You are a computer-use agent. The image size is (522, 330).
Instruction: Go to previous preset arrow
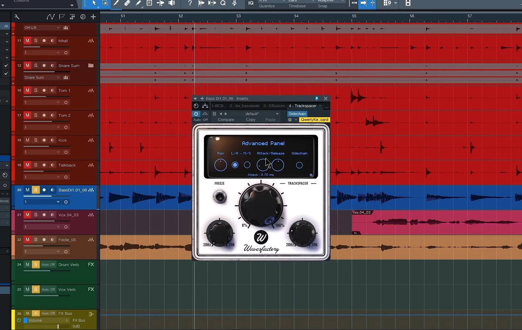pyautogui.click(x=220, y=114)
